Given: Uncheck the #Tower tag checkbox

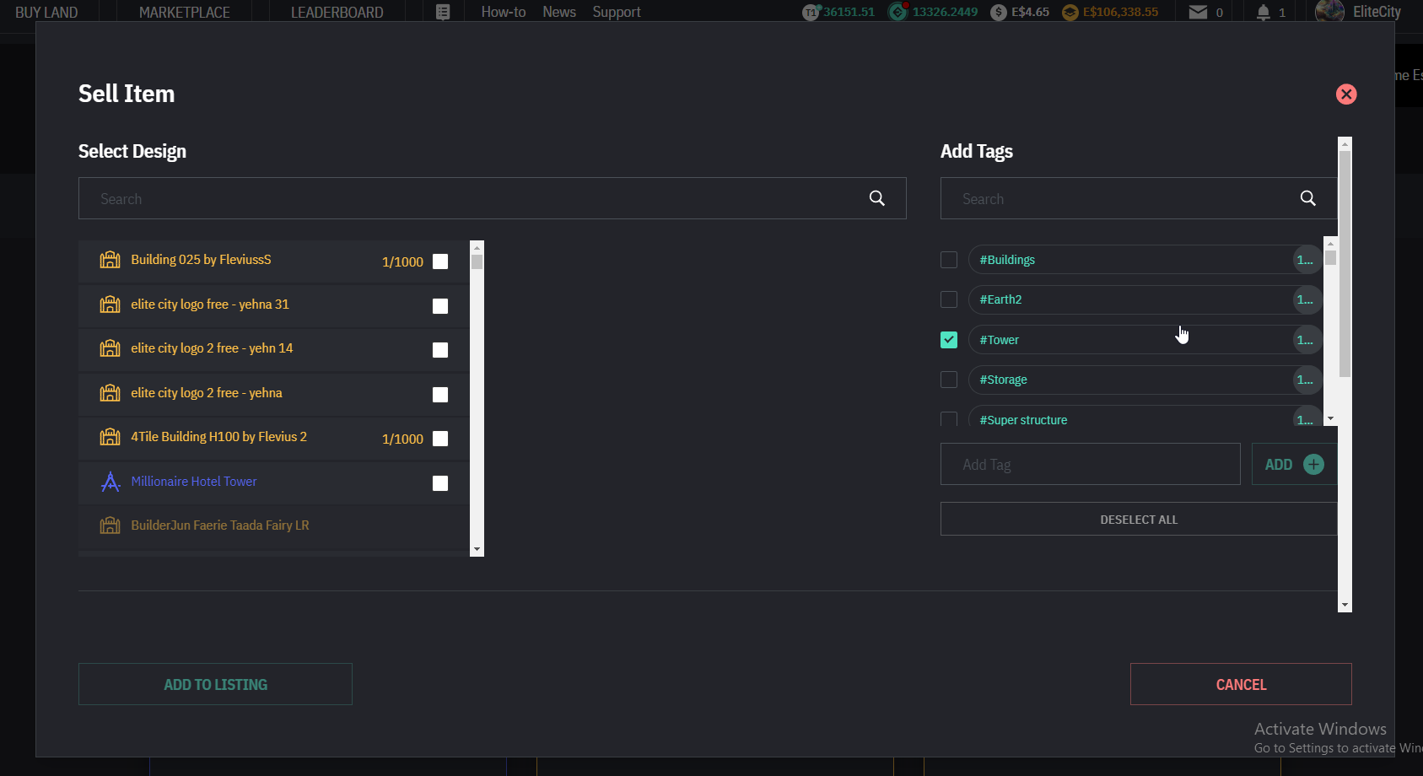Looking at the screenshot, I should 949,340.
